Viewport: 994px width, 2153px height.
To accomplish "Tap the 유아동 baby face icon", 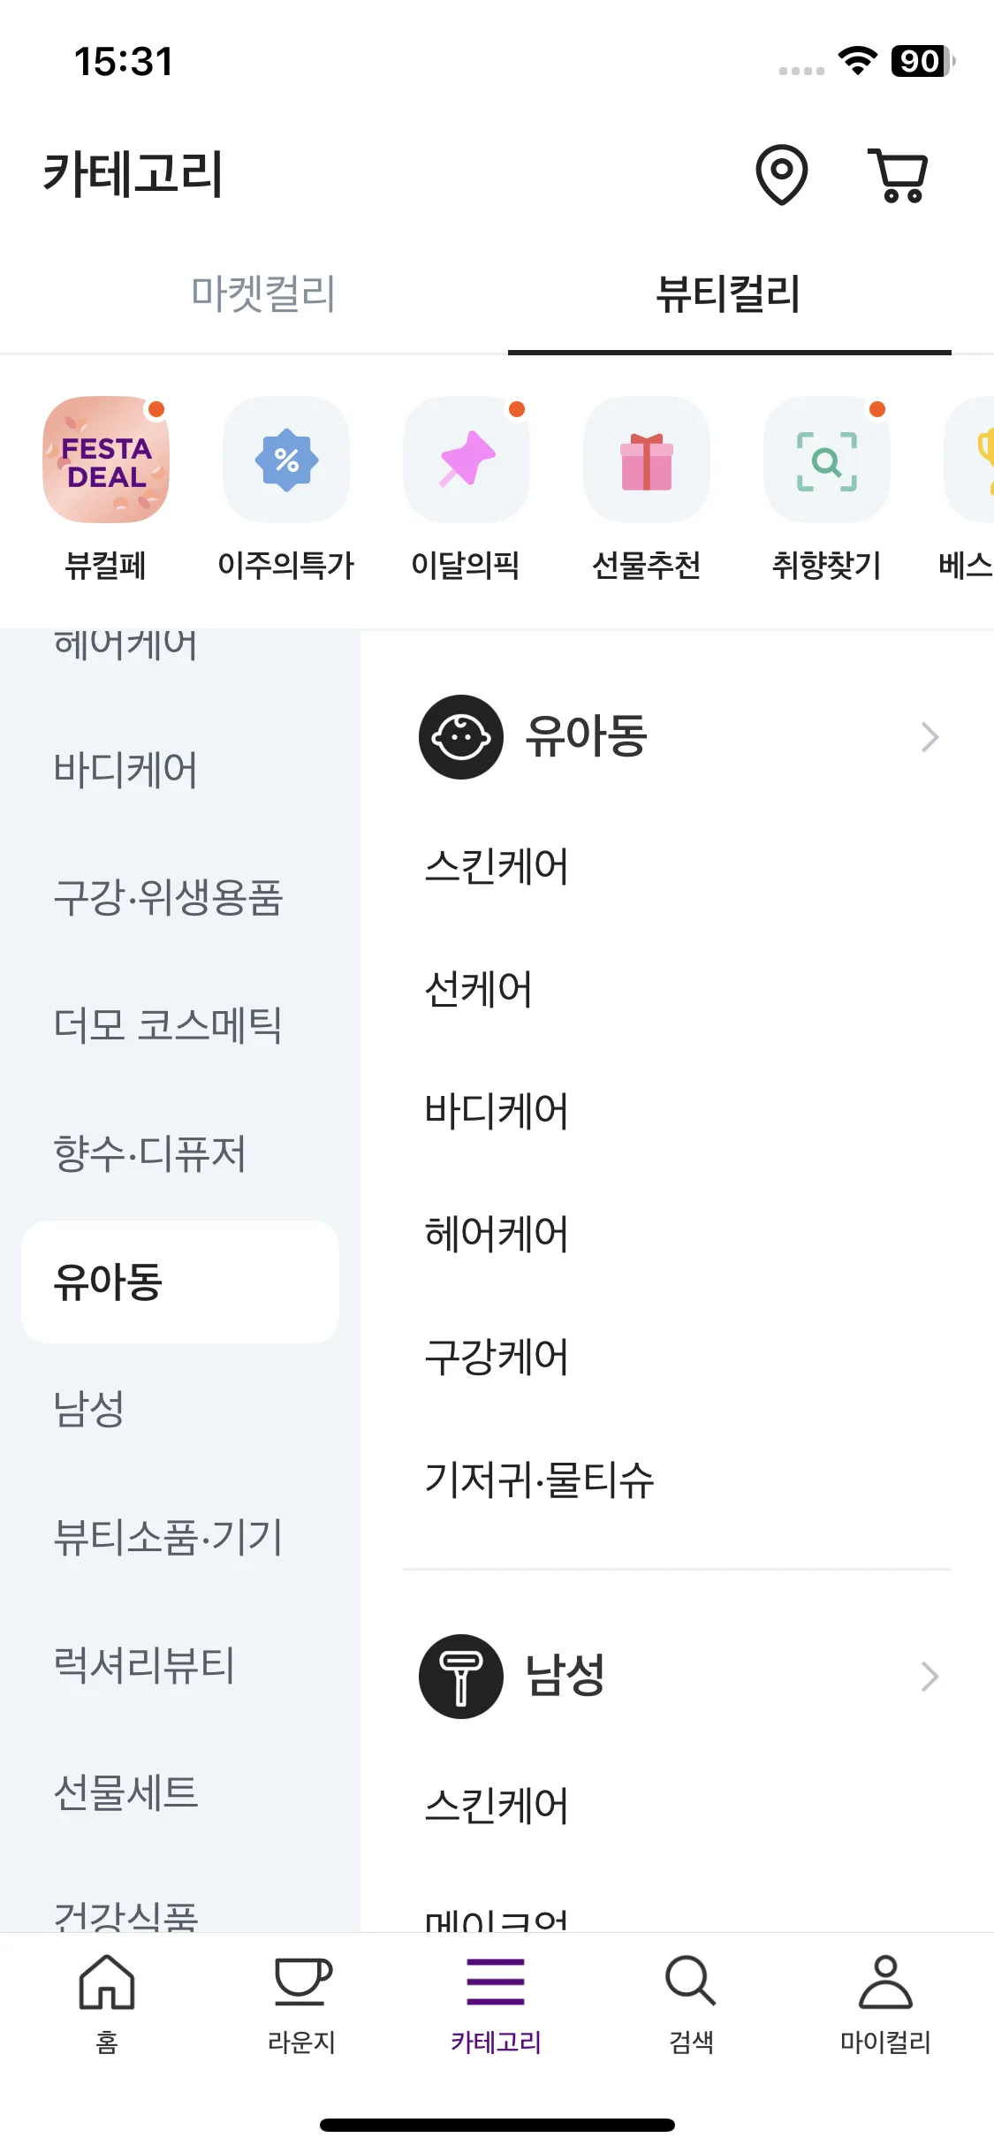I will pyautogui.click(x=461, y=737).
